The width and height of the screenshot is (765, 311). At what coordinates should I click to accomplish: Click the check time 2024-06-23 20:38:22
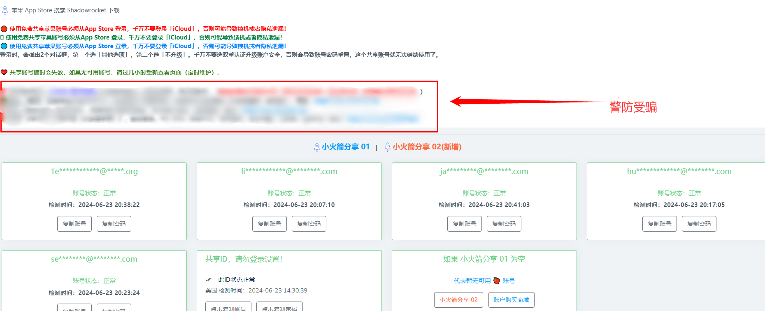(109, 205)
